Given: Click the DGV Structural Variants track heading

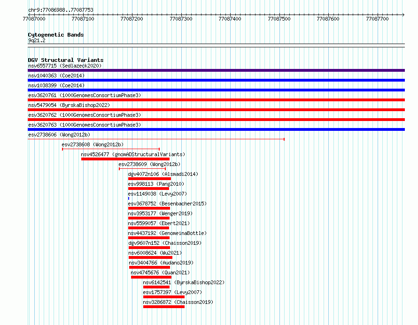Looking at the screenshot, I should tap(66, 60).
